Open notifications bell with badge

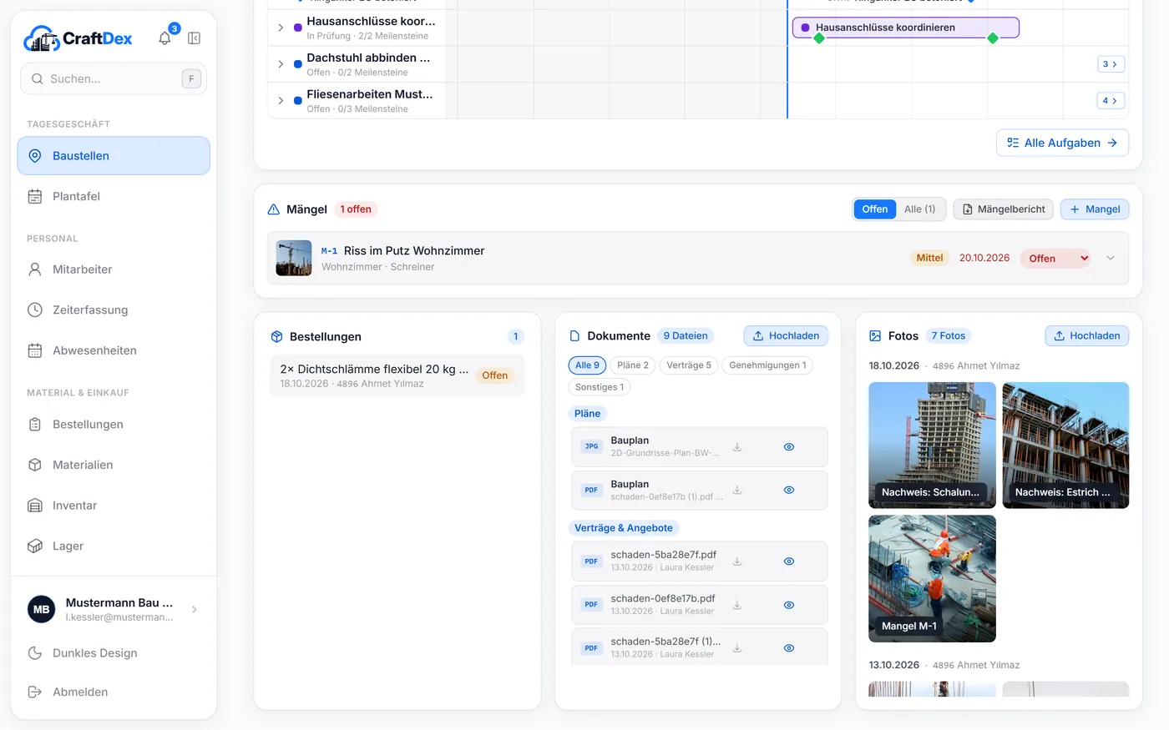(x=165, y=38)
